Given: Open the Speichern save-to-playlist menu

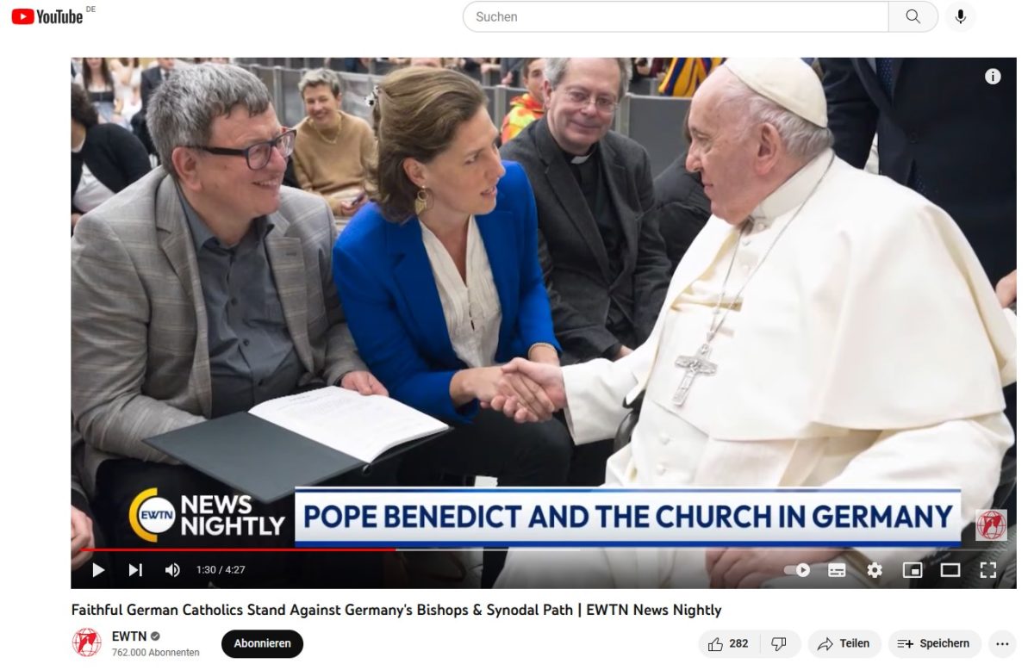Looking at the screenshot, I should 934,643.
